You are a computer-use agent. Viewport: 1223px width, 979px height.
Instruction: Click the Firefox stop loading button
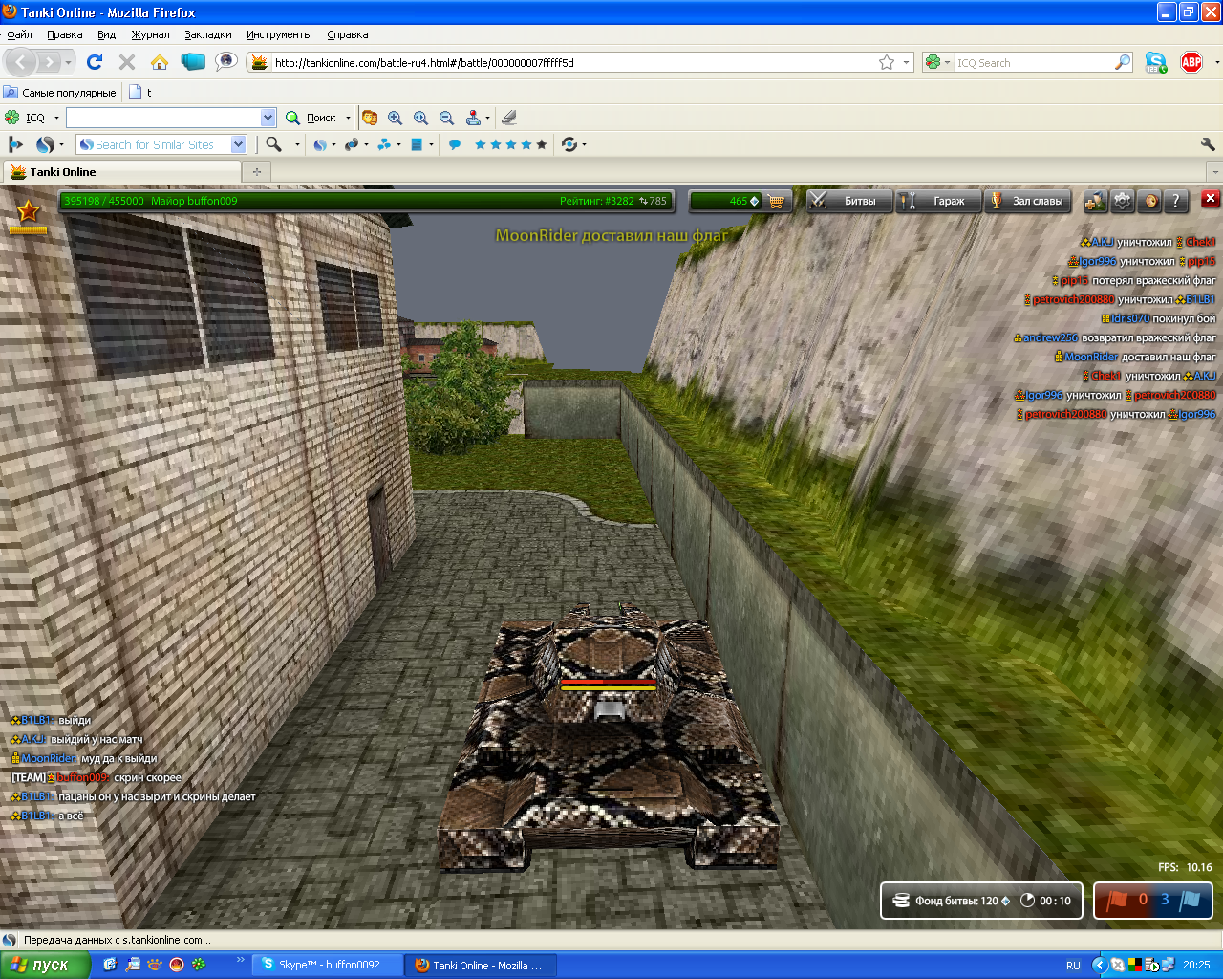pos(126,62)
